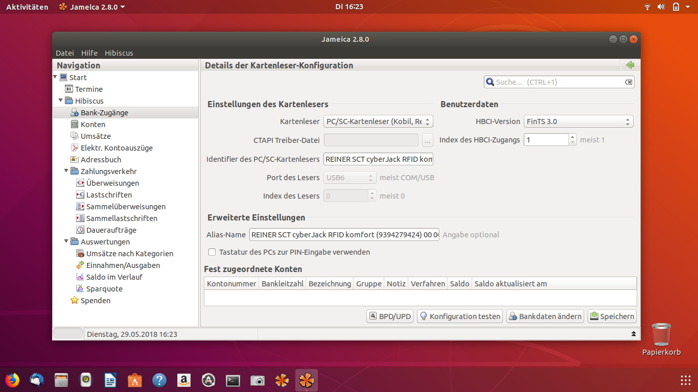This screenshot has height=392, width=698.
Task: Sort table by Kontonummer column
Action: 231,284
